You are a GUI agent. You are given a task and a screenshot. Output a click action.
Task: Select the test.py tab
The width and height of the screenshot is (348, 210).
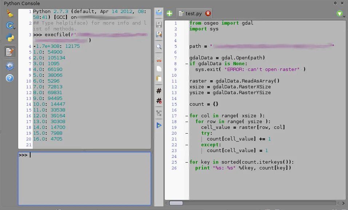(x=194, y=13)
